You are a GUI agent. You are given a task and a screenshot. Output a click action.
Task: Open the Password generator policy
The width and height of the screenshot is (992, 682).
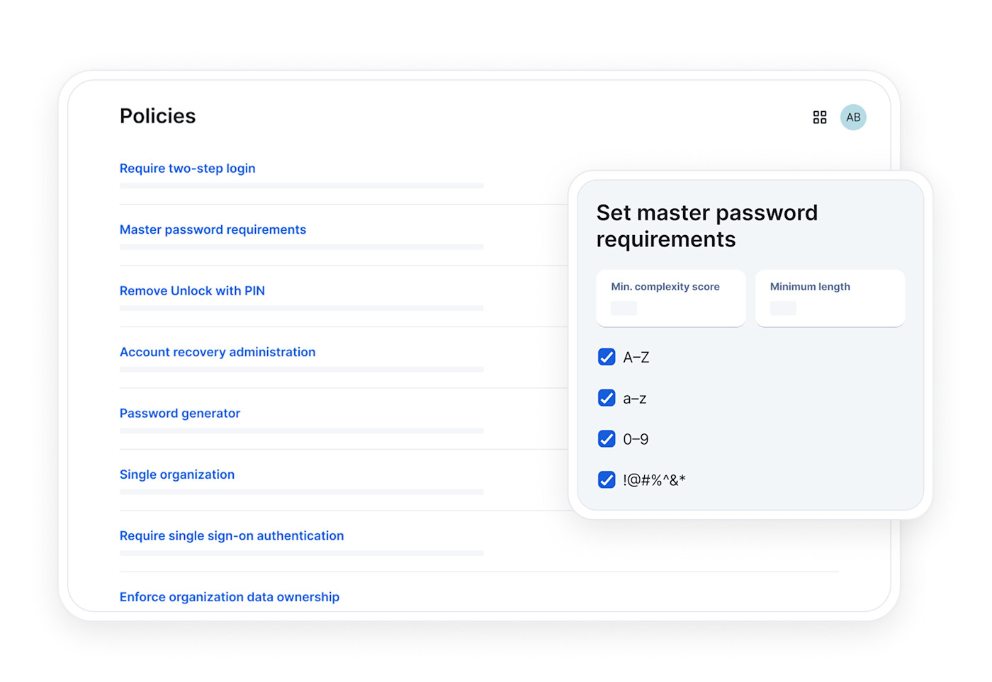(x=179, y=413)
